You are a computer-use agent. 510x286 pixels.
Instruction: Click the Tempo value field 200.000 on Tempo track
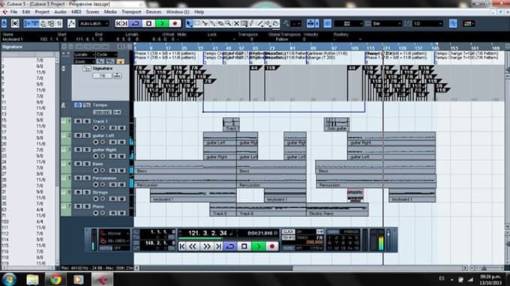pyautogui.click(x=102, y=112)
